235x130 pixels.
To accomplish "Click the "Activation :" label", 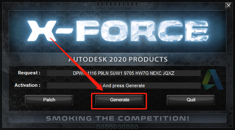I will 27,85.
